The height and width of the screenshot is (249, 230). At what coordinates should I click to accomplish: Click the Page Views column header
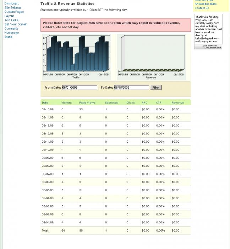point(87,102)
